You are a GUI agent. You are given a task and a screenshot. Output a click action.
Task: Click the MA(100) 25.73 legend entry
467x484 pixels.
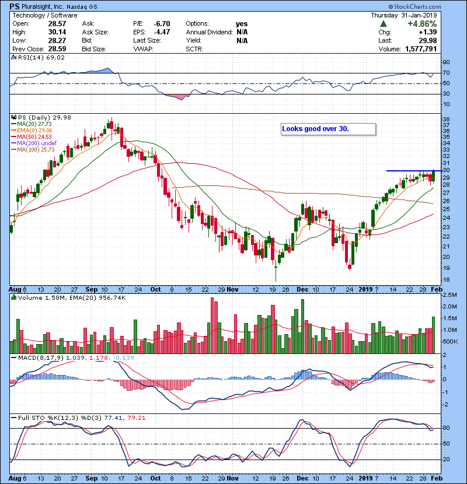pos(33,150)
